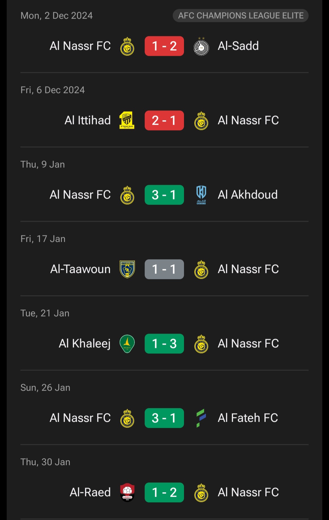Viewport: 329px width, 520px height.
Task: Select the Al-Taawoun team name
Action: (x=80, y=269)
